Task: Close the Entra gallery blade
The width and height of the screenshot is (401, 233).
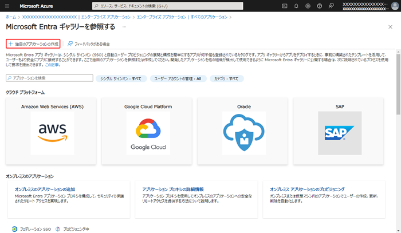Action: pyautogui.click(x=390, y=27)
